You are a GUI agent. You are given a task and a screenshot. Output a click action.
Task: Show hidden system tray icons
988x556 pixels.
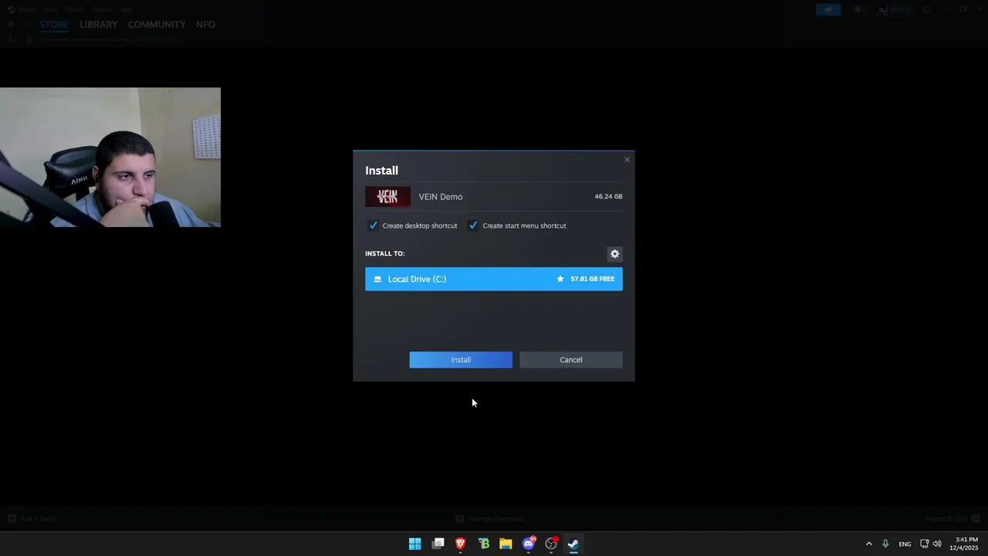[868, 544]
